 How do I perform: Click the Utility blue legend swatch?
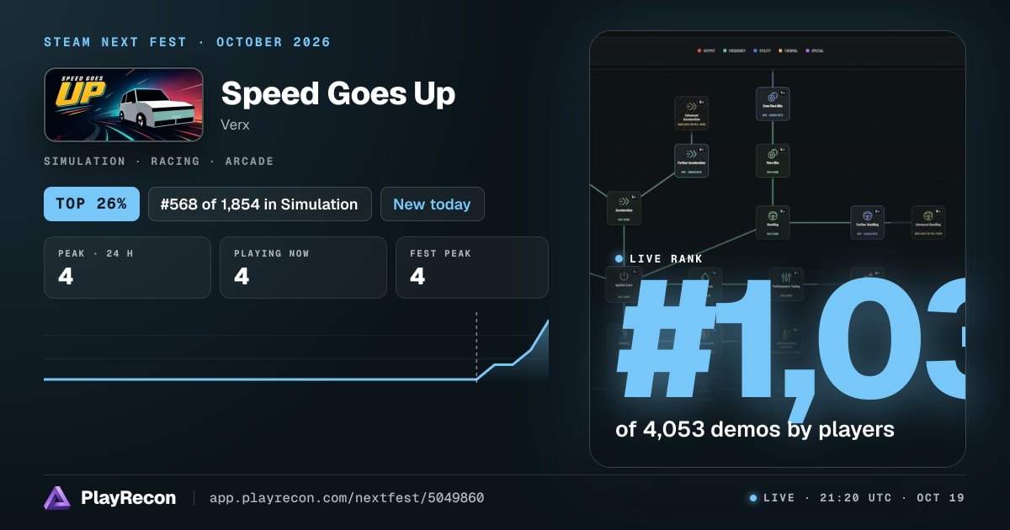click(757, 50)
